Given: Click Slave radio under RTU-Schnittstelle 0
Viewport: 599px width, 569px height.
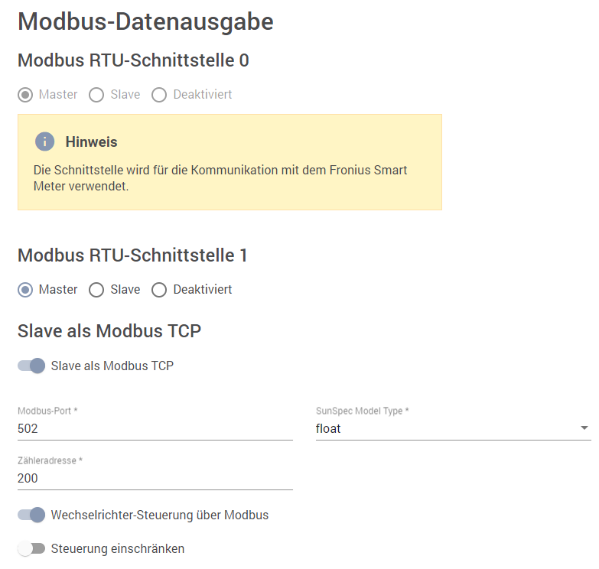Looking at the screenshot, I should [96, 95].
